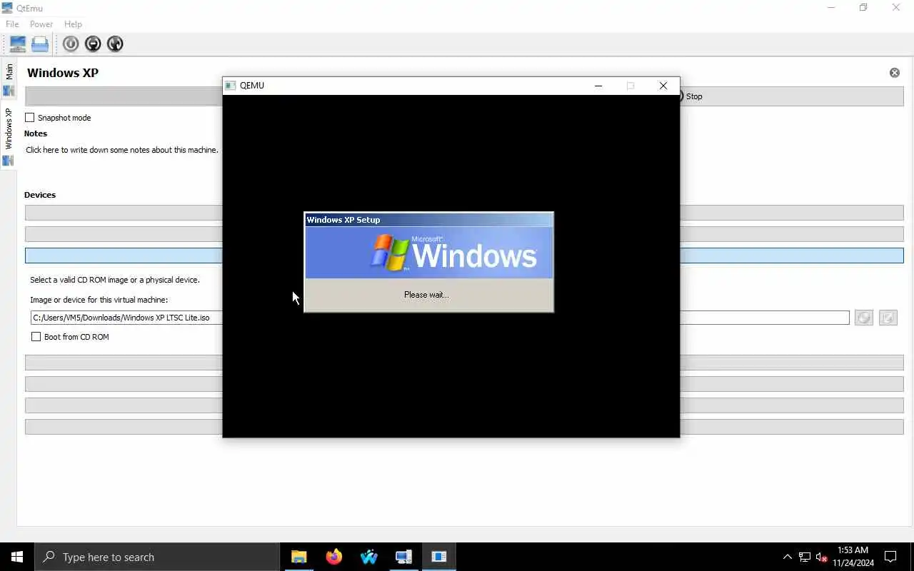Close the Windows XP machine tab with X icon
The image size is (914, 571).
coord(895,73)
